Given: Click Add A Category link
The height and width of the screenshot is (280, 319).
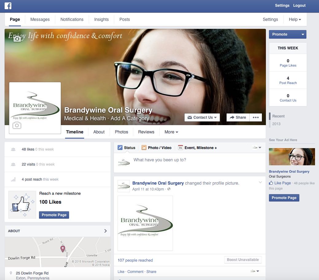Looking at the screenshot, I should coord(130,118).
